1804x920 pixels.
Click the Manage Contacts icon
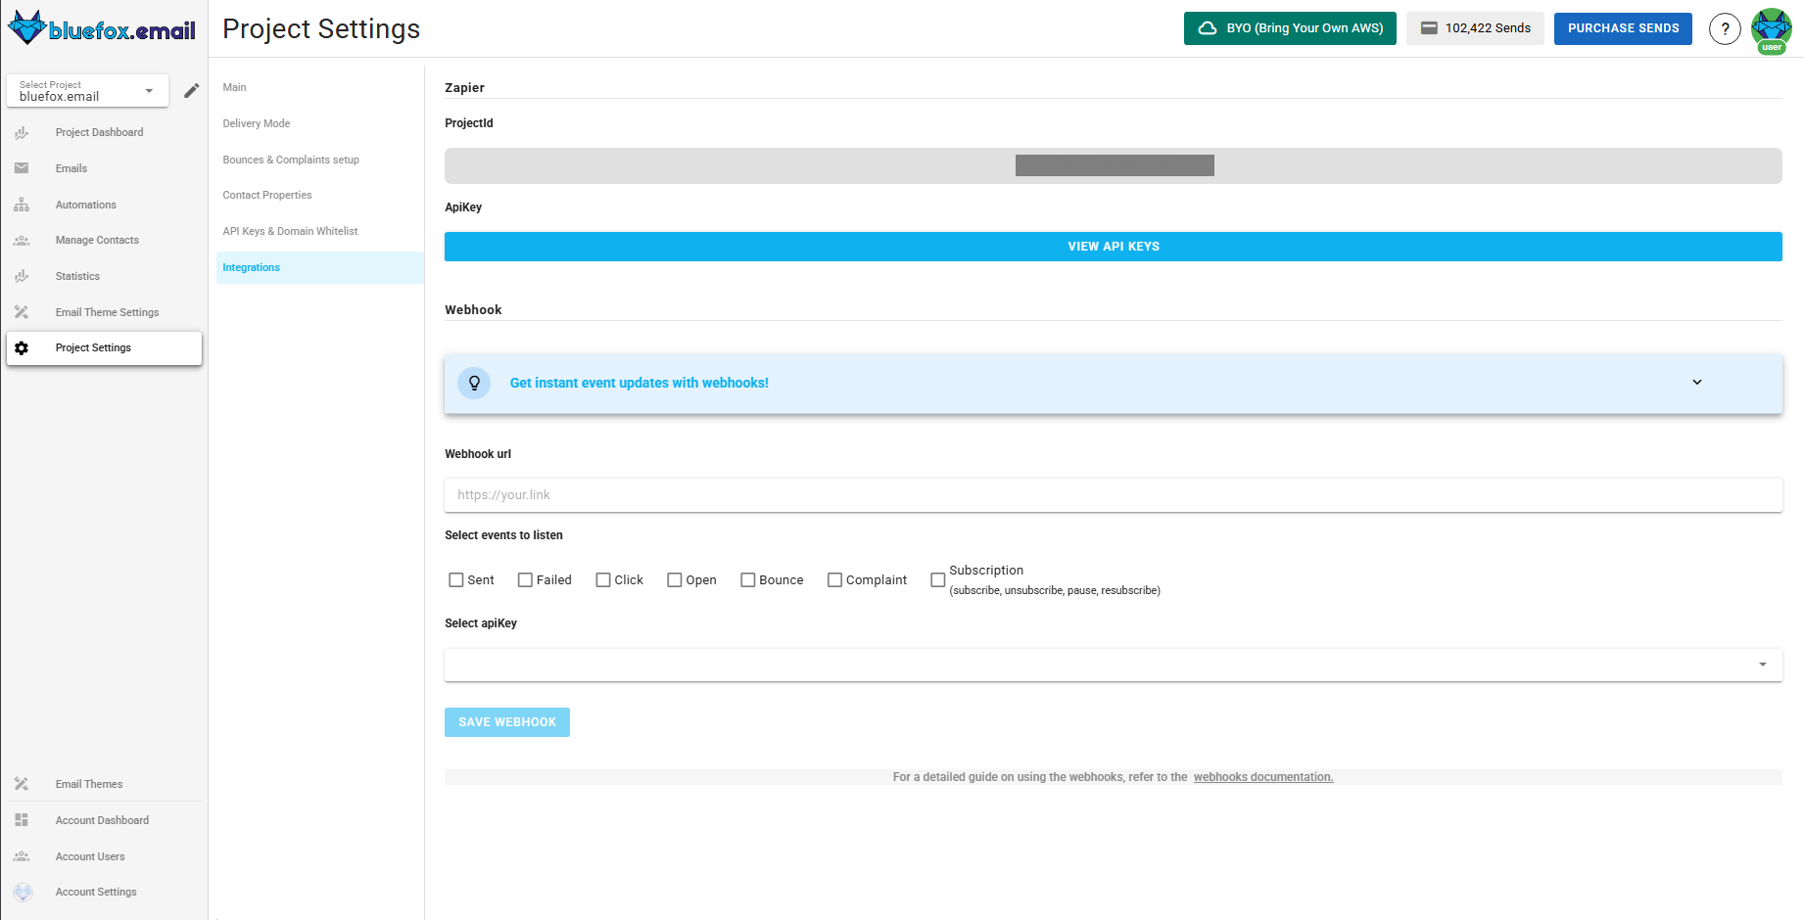[x=22, y=240]
